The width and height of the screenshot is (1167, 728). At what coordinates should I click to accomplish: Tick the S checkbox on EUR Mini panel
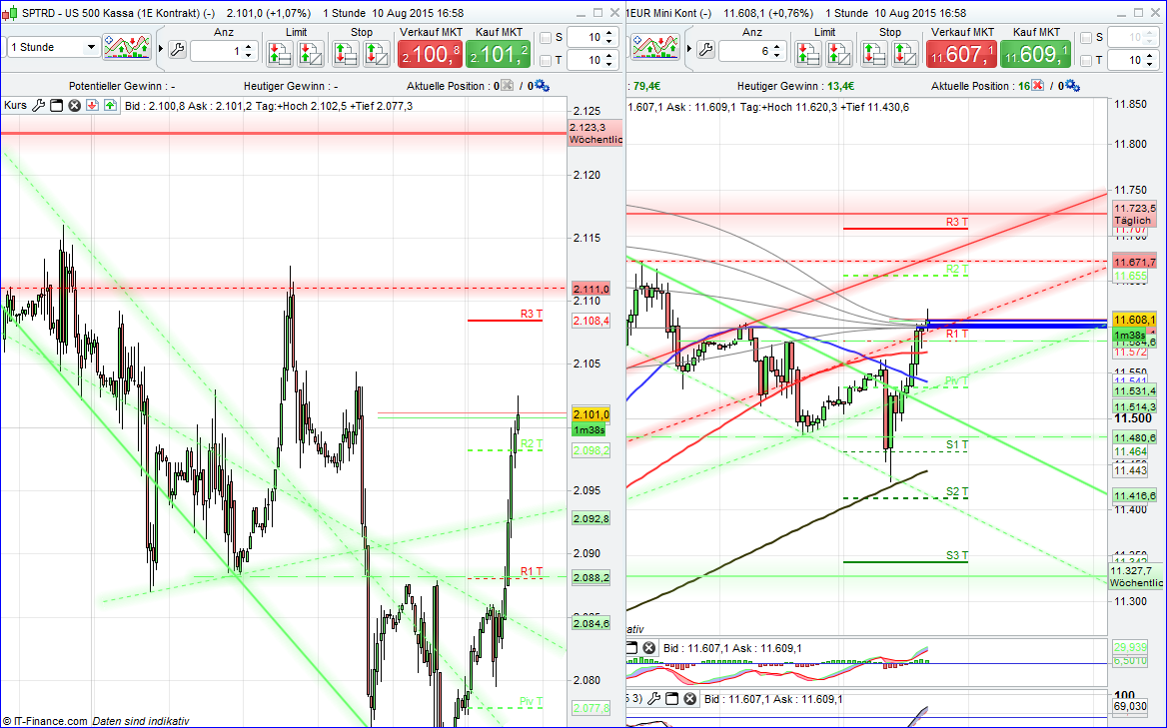(x=1085, y=38)
